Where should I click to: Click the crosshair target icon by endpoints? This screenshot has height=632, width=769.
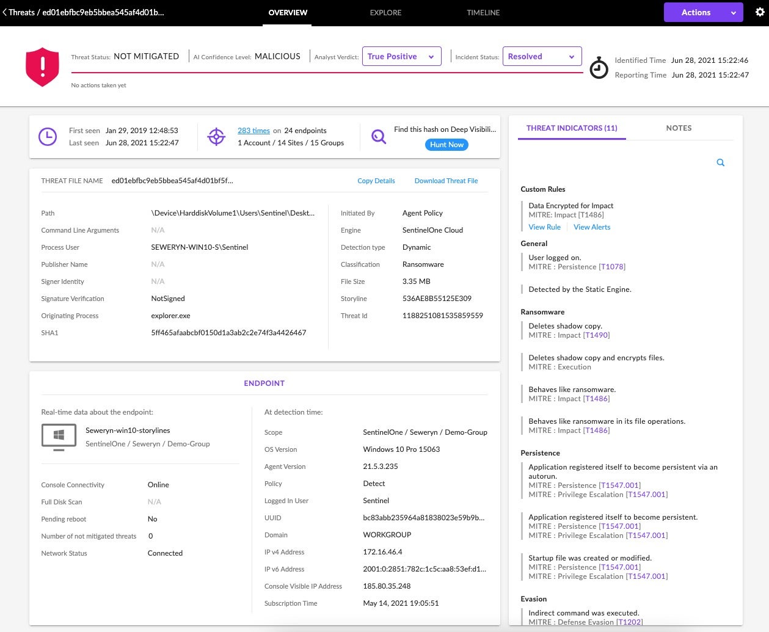click(x=216, y=136)
